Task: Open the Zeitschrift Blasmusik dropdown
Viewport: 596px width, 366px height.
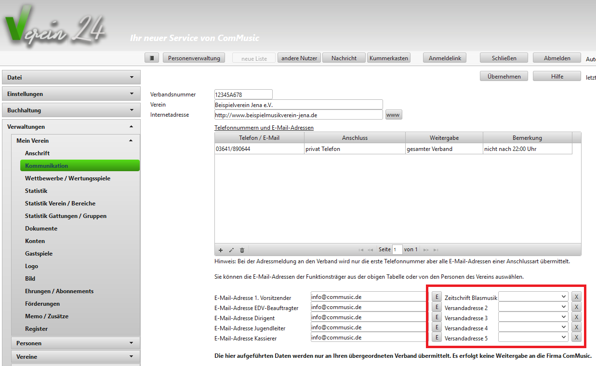Action: pos(533,297)
